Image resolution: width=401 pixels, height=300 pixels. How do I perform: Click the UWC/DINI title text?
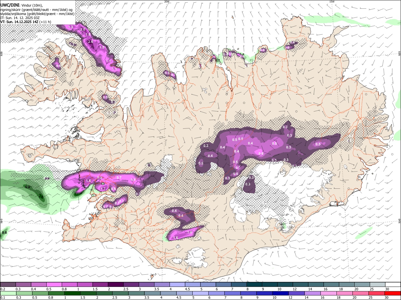click(x=9, y=5)
